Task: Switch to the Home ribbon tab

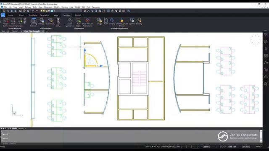Action: tap(11, 15)
